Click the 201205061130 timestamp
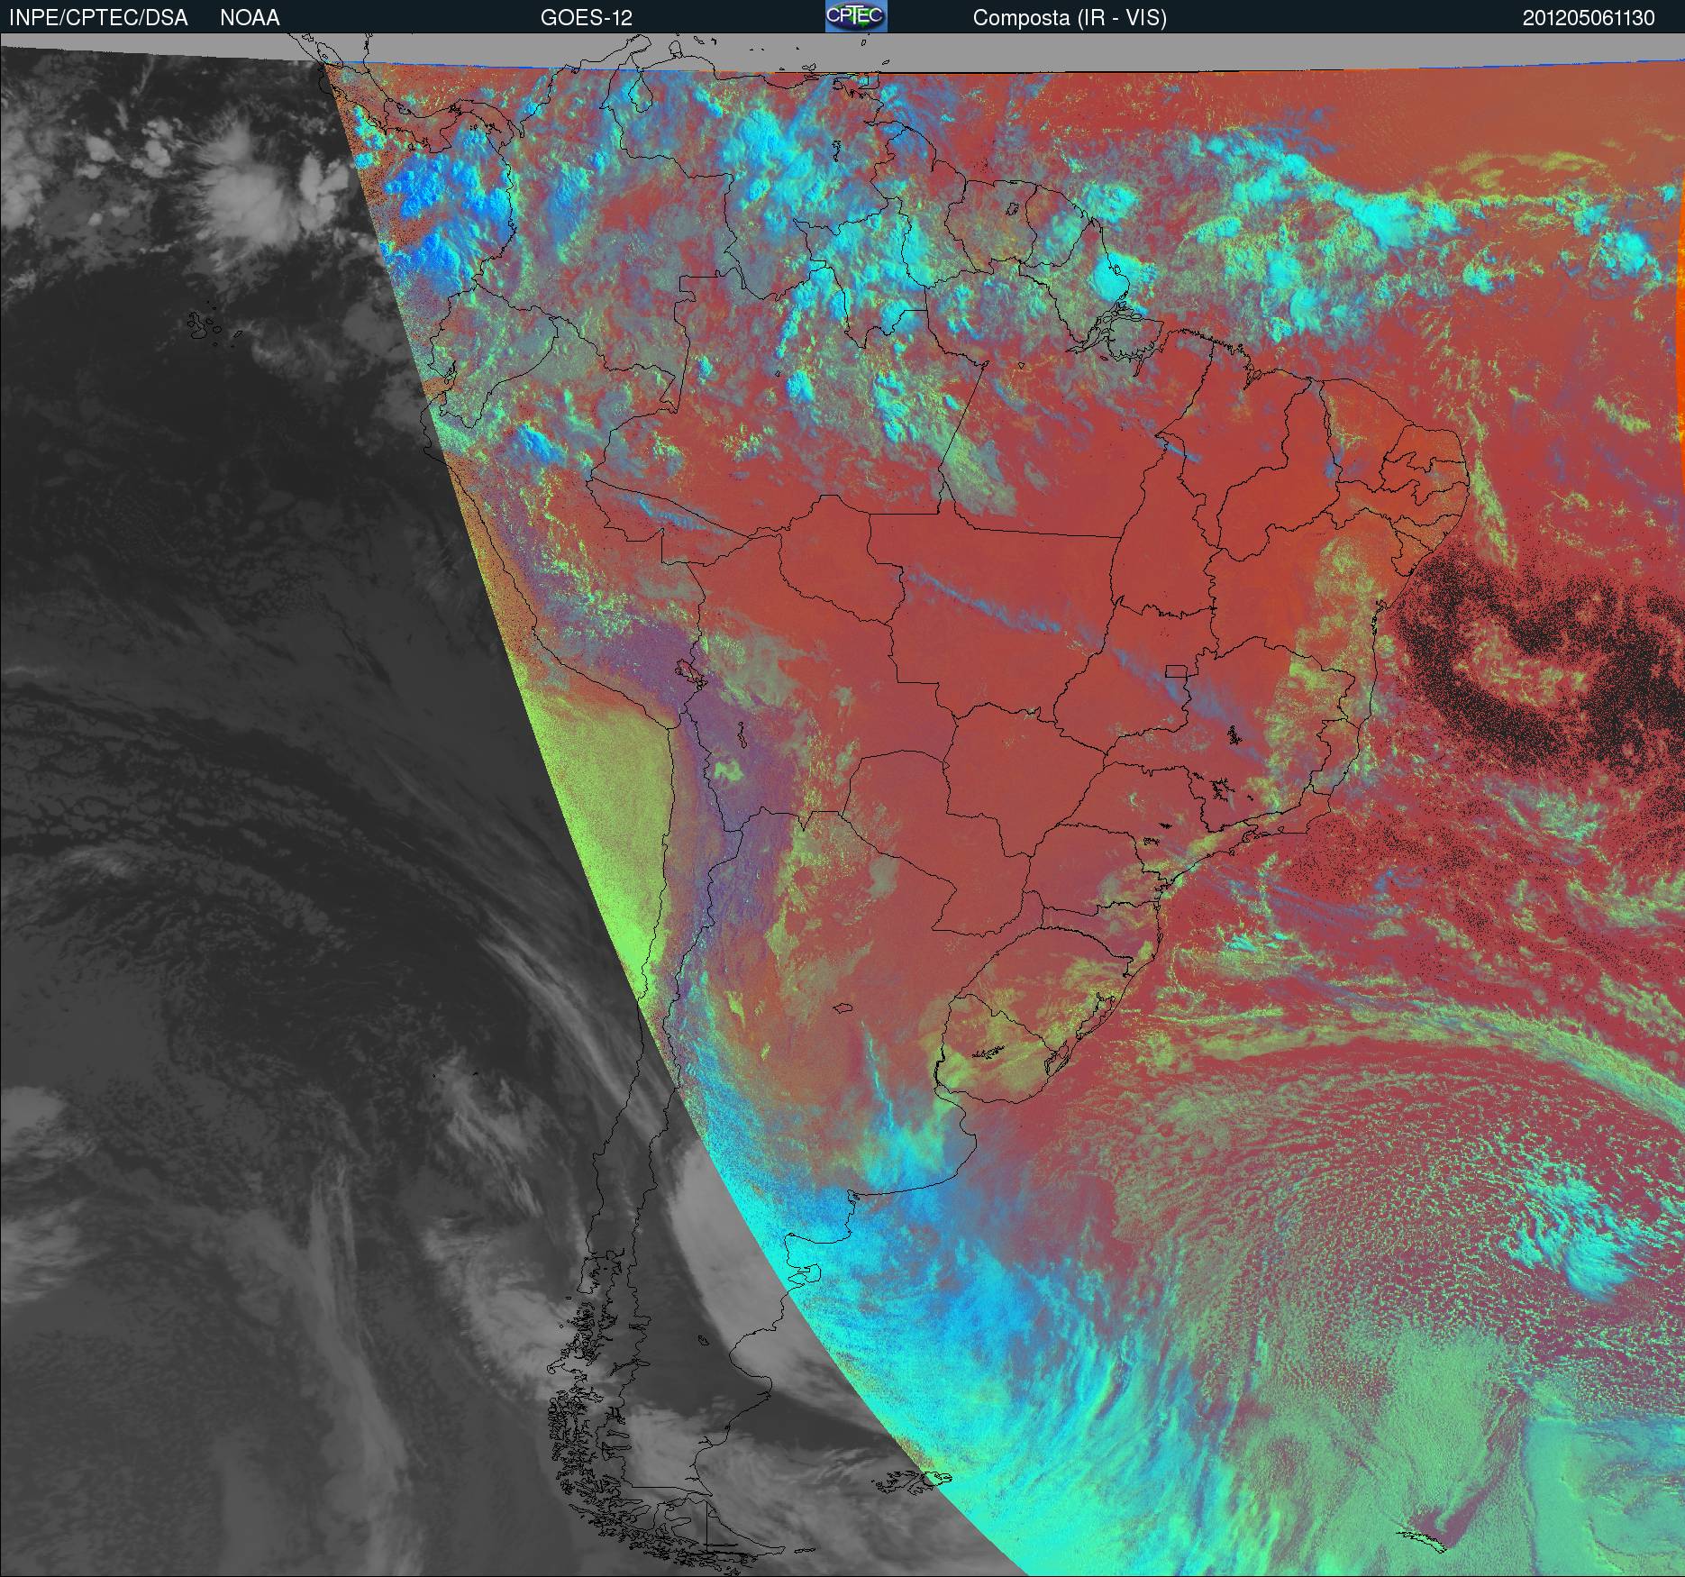Image resolution: width=1685 pixels, height=1577 pixels. [1588, 18]
